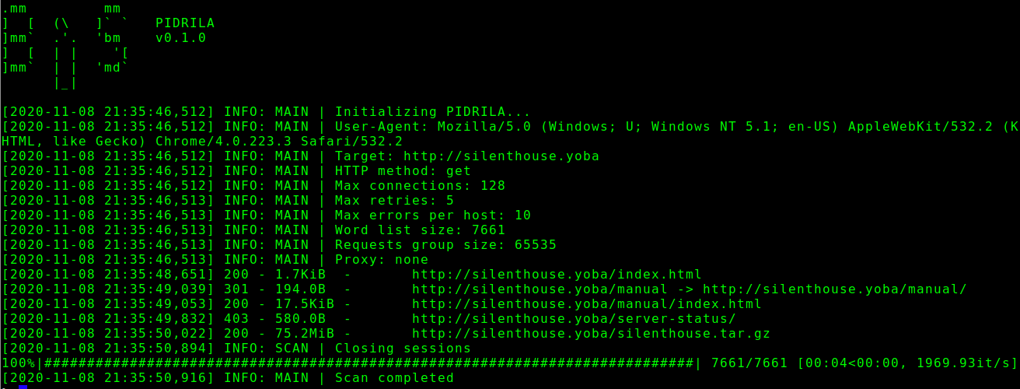Viewport: 1020px width, 389px height.
Task: Click the v0.1.0 version label
Action: [180, 38]
